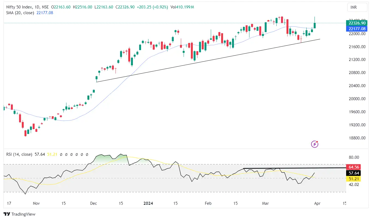The image size is (372, 220).
Task: Click the Dec date on time axis
Action: (x=94, y=203)
